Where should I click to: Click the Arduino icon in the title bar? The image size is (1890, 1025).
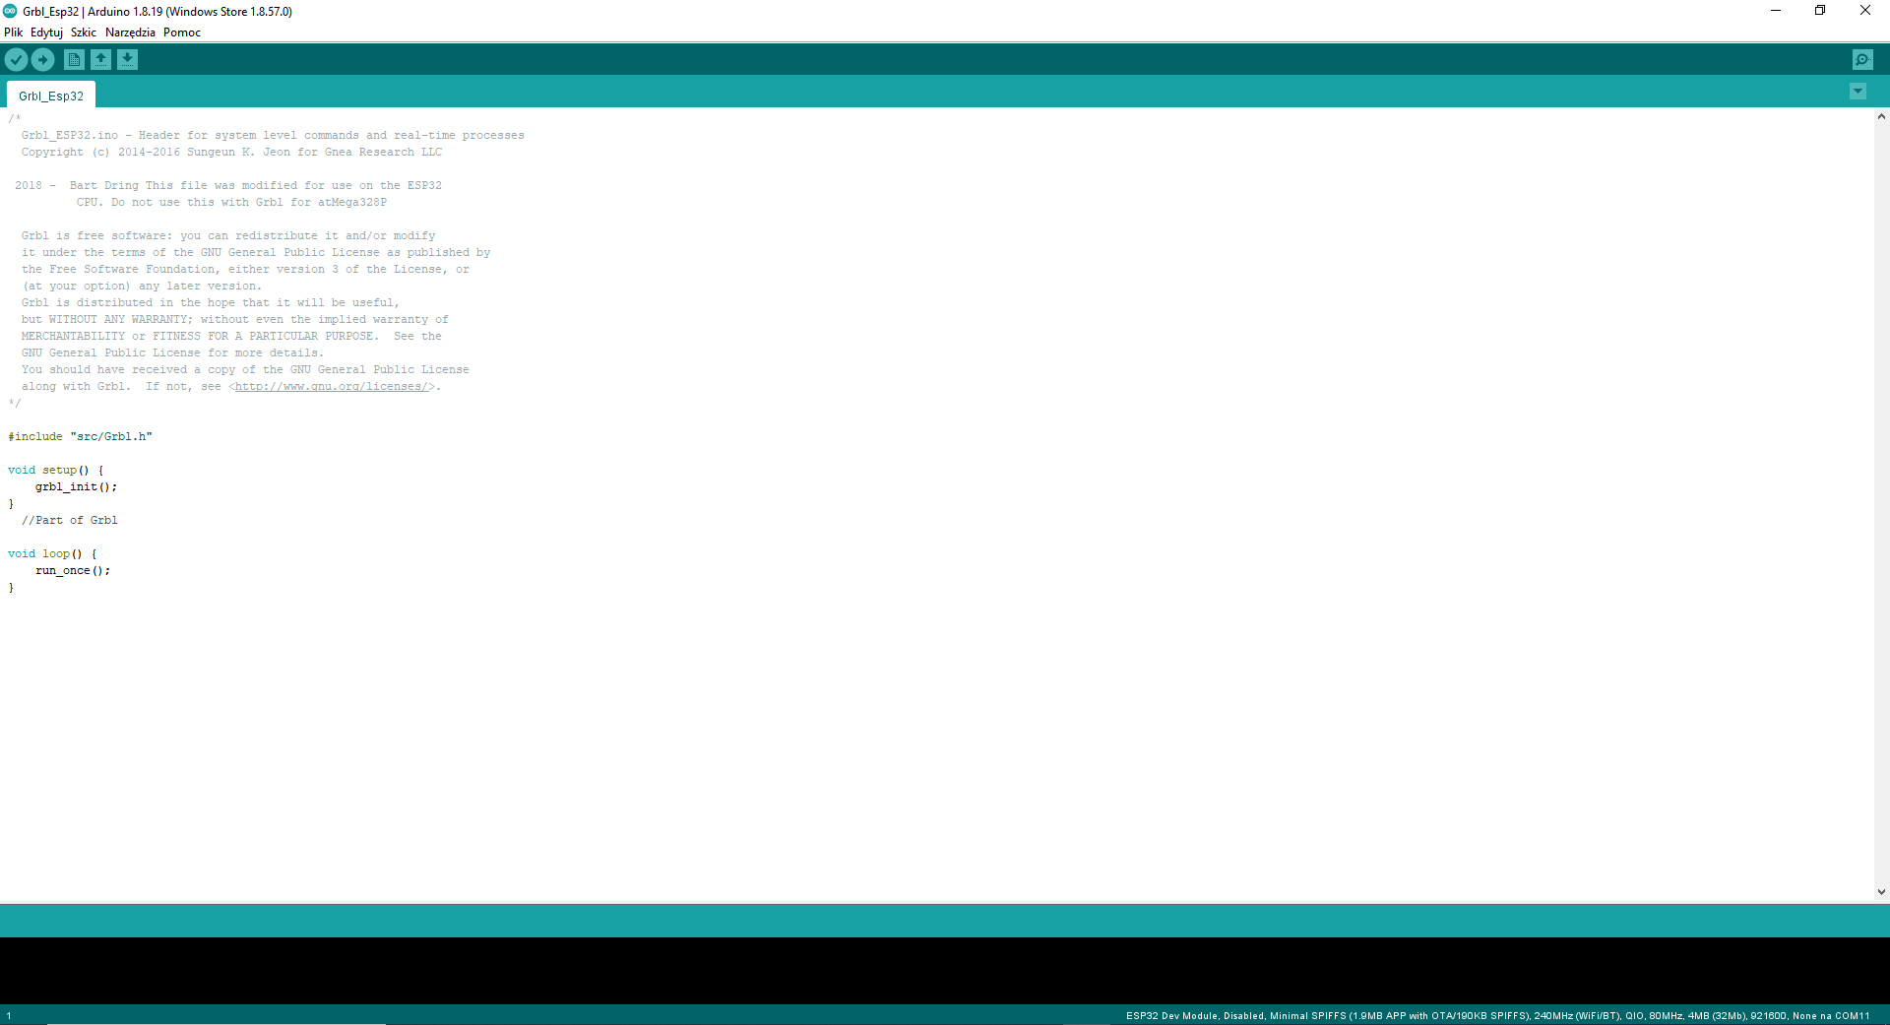10,11
